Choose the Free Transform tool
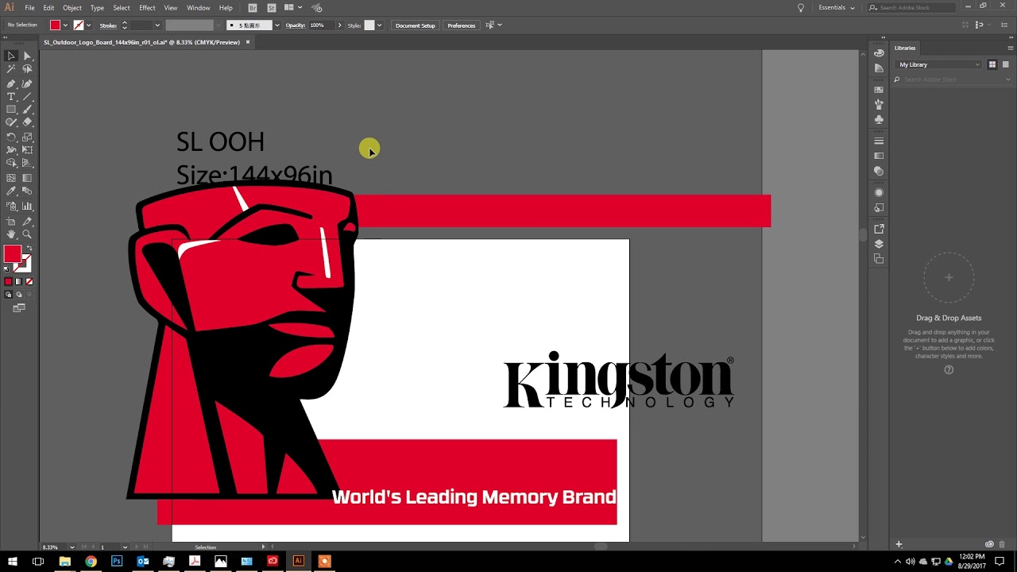Screen dimensions: 1017x572 click(27, 149)
